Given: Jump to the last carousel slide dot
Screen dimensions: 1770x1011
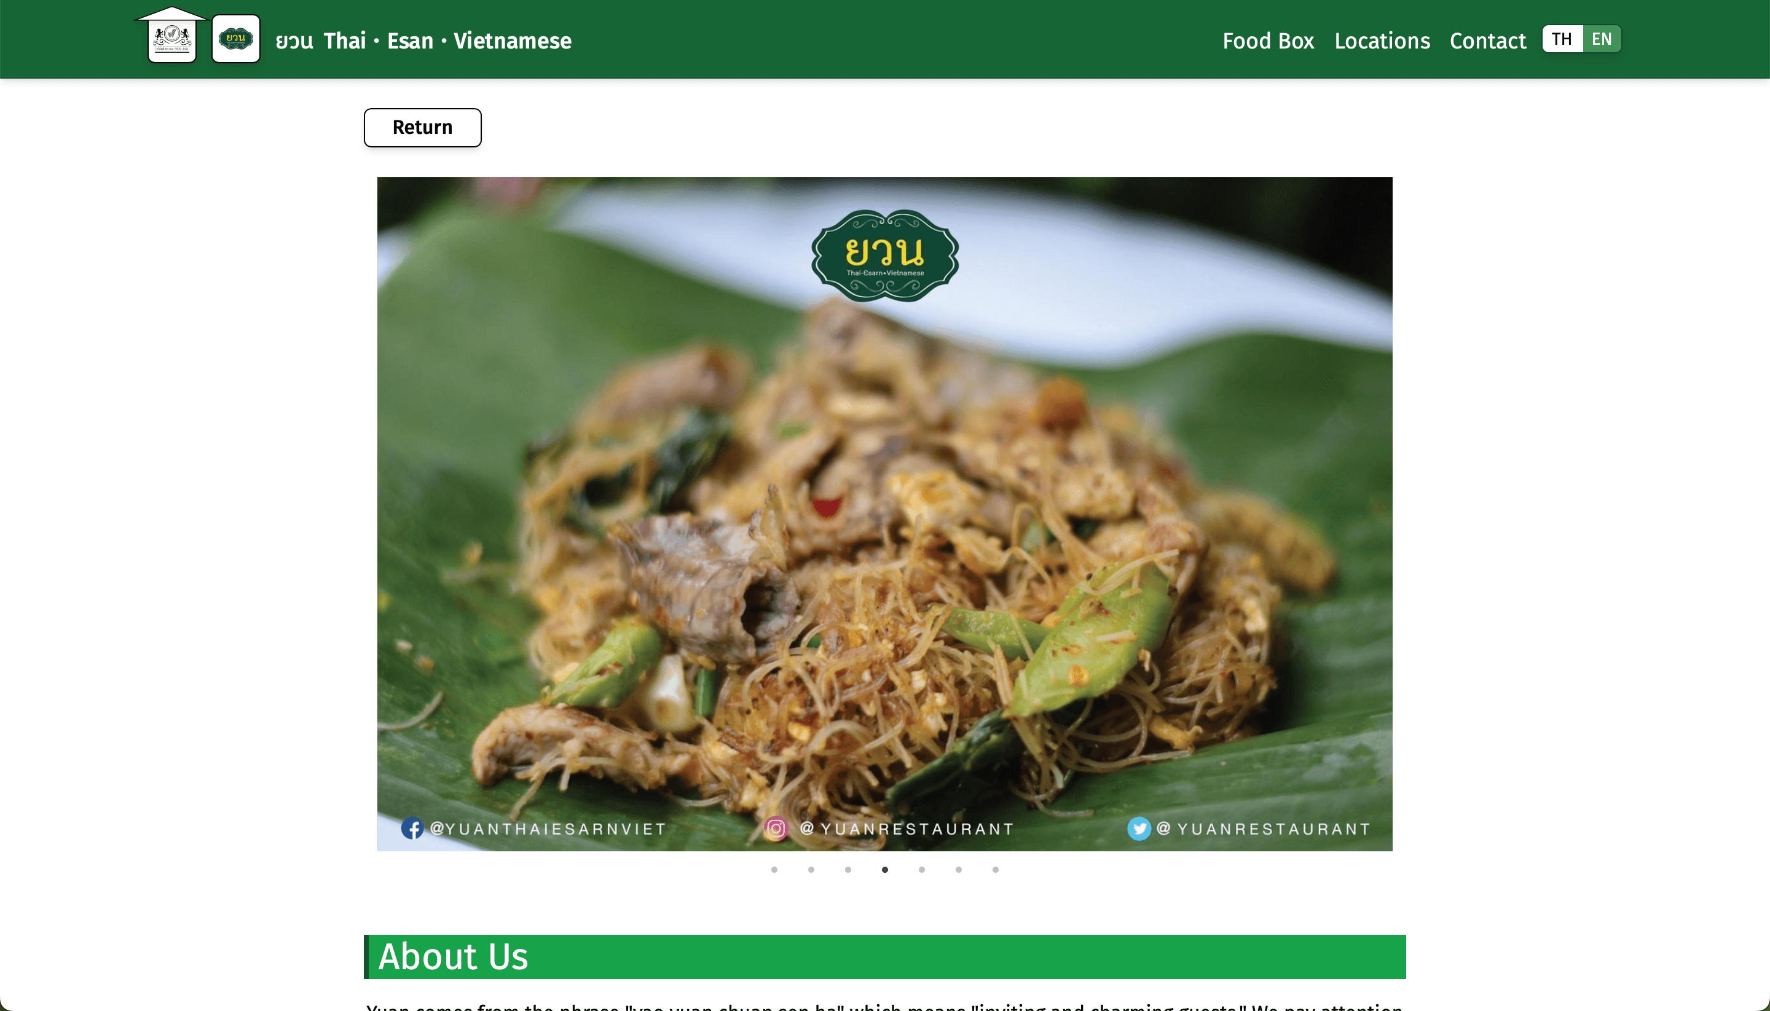Looking at the screenshot, I should coord(995,869).
